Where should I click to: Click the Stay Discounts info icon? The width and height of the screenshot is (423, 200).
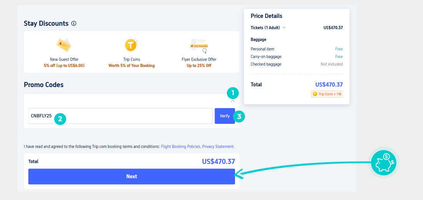74,23
